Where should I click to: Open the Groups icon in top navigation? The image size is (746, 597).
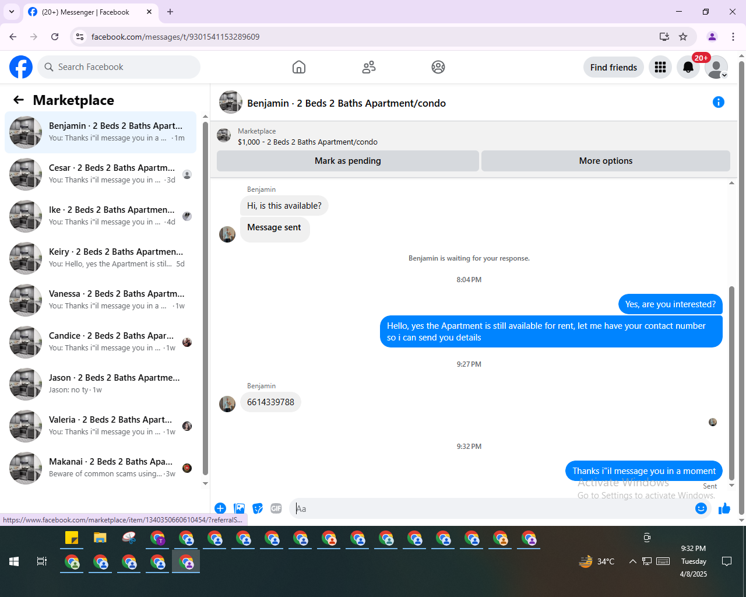(x=438, y=67)
